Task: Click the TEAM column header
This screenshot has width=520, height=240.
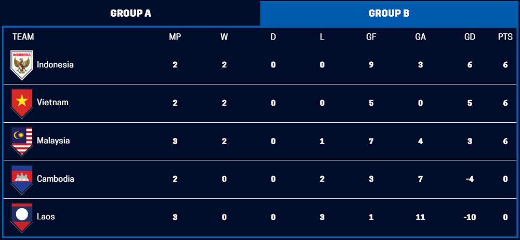Action: [x=23, y=37]
